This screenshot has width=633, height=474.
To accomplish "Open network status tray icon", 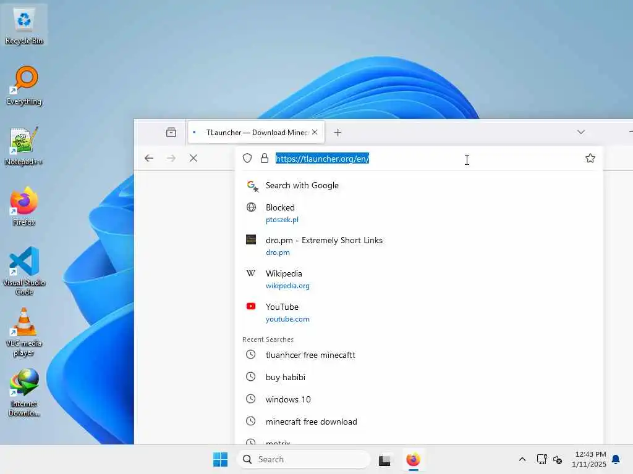I will pos(542,459).
